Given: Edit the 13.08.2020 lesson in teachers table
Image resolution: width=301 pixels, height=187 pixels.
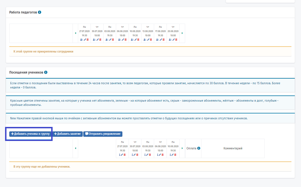Looking at the screenshot, I should point(148,40).
